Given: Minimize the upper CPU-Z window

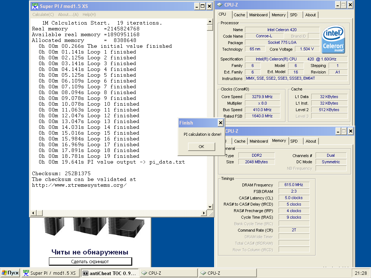Looking at the screenshot, I should tap(338, 5).
